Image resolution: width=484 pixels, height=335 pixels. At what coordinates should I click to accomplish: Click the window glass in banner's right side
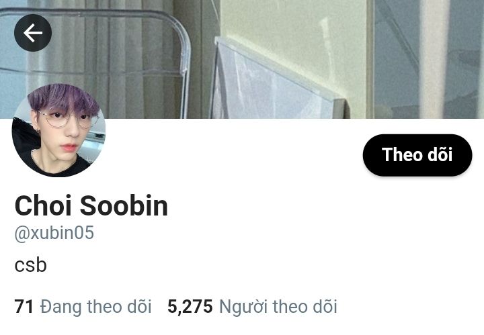(429, 58)
